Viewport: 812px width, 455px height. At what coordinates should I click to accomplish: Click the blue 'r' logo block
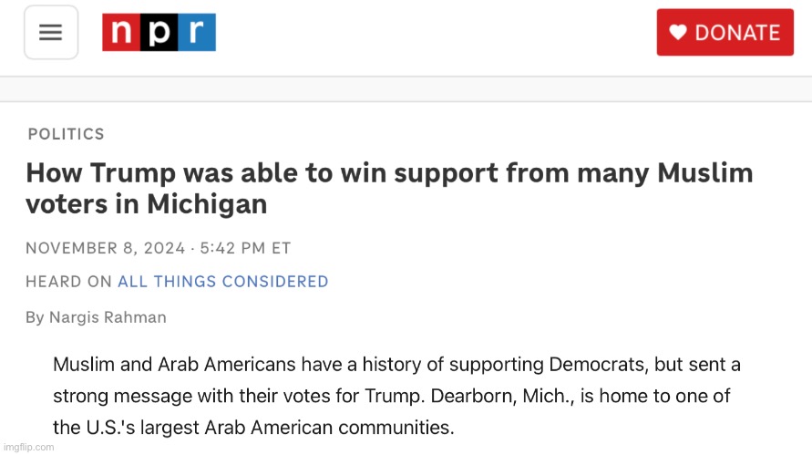click(197, 33)
